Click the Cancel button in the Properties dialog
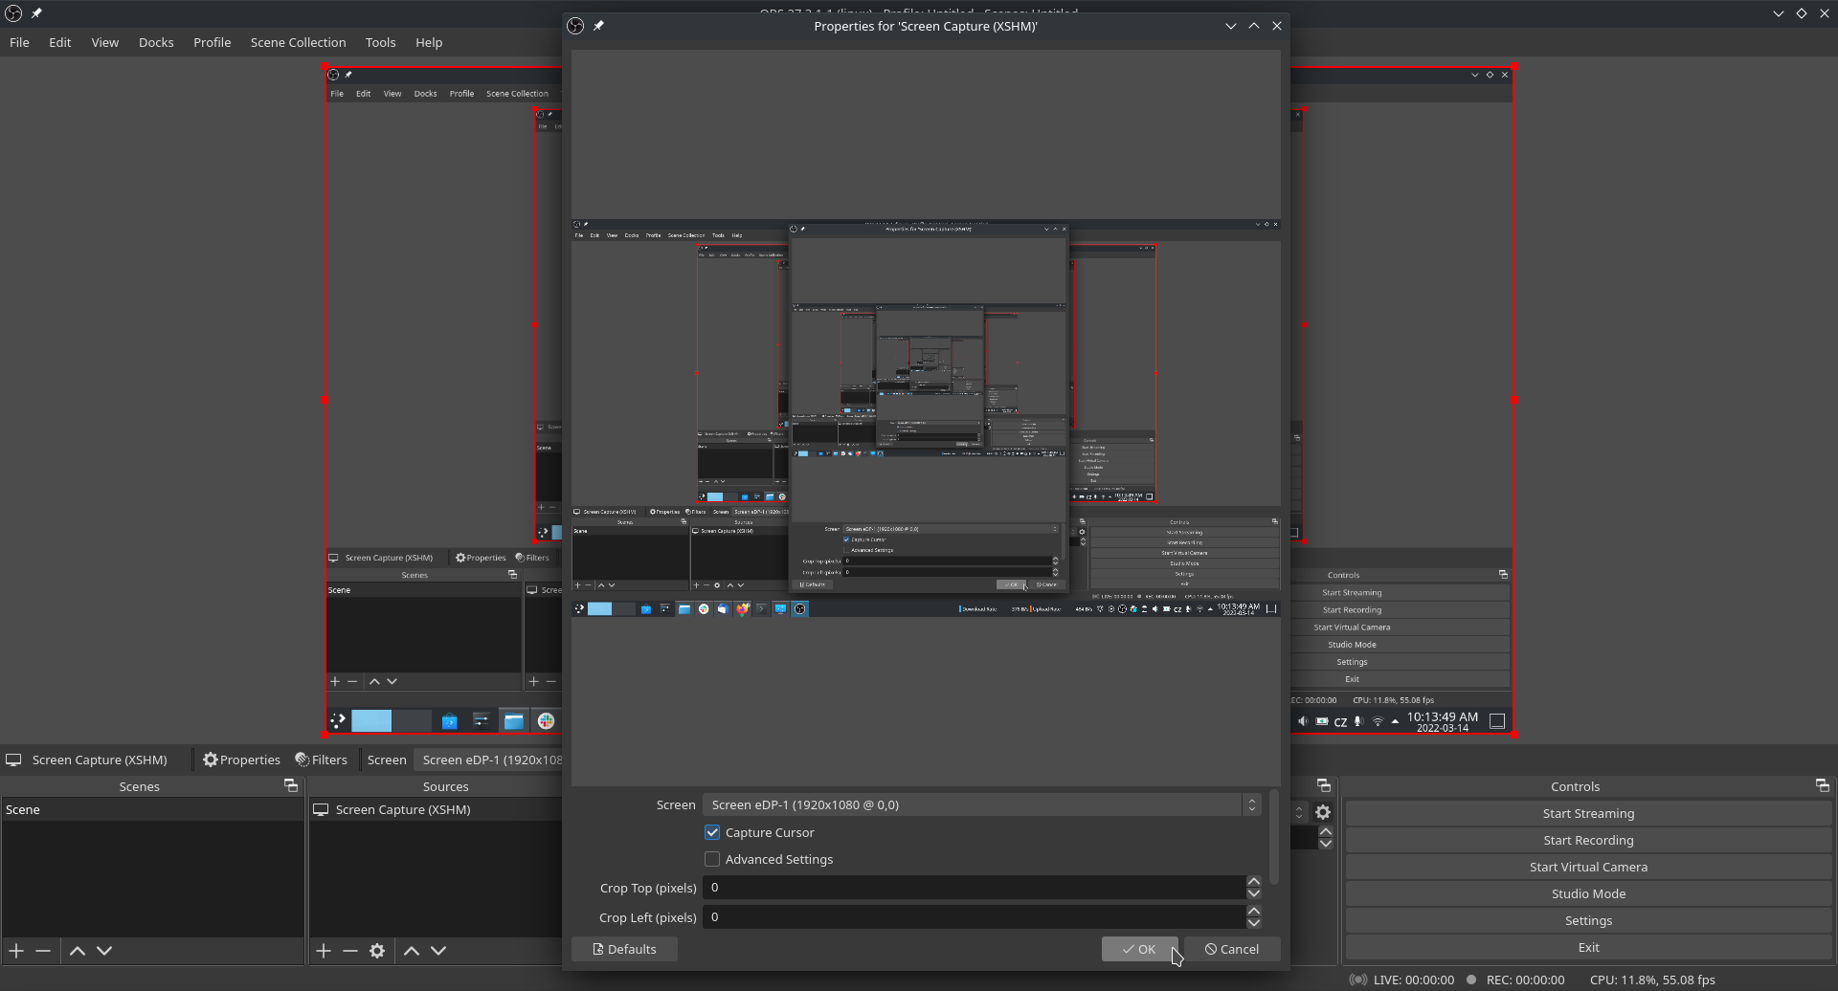1838x991 pixels. 1232,949
